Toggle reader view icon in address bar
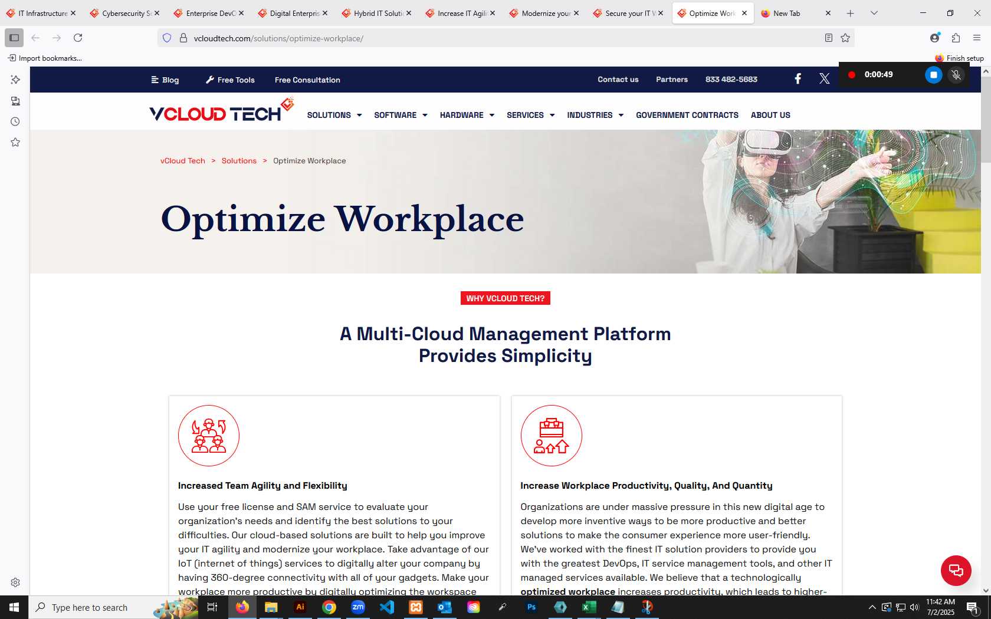This screenshot has width=991, height=619. pyautogui.click(x=829, y=38)
